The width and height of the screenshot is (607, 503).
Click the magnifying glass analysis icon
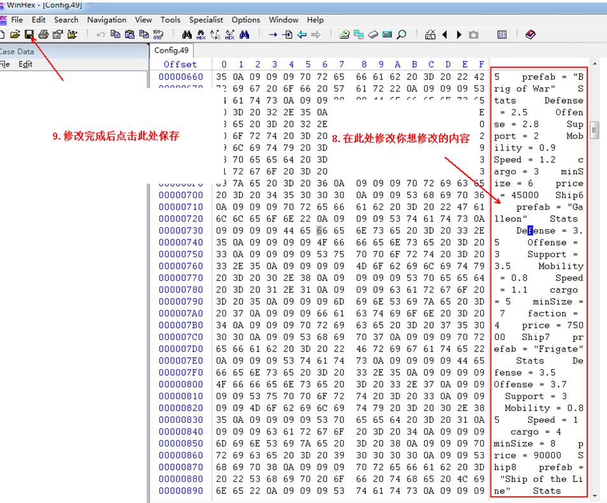pos(401,34)
